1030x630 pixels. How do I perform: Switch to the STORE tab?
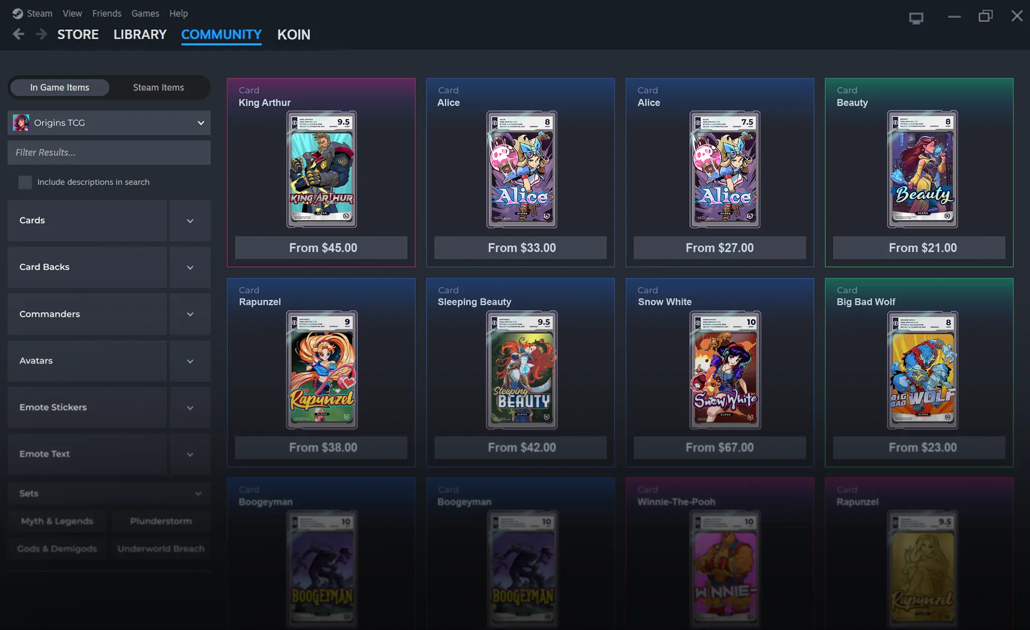tap(78, 34)
